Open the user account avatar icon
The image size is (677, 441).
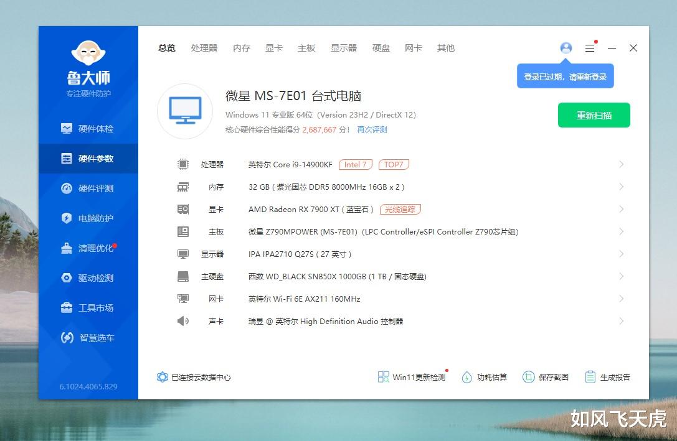566,48
